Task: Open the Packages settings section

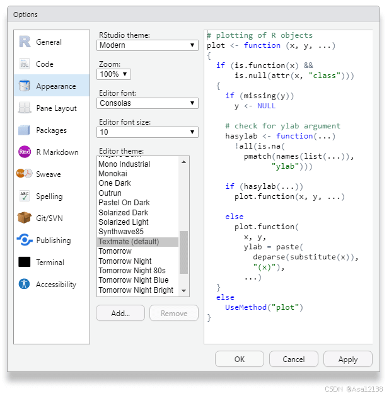Action: 52,130
